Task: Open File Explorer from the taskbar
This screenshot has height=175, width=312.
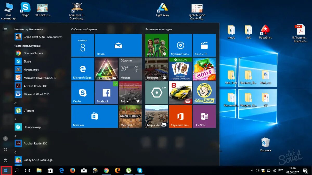Action: coord(39,170)
